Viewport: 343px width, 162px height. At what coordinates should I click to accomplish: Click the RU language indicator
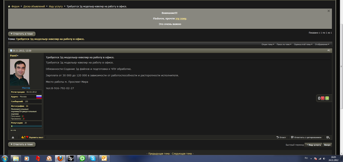click(x=306, y=158)
